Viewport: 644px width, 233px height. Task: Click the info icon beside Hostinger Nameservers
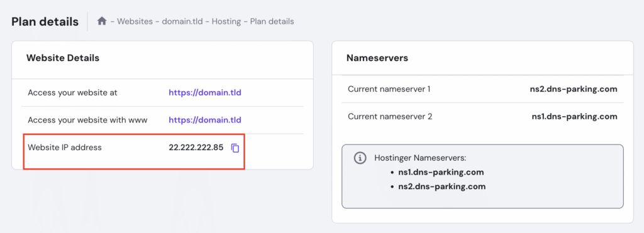coord(360,158)
